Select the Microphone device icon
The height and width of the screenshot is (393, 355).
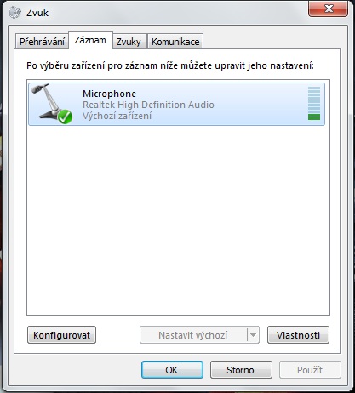coord(52,104)
